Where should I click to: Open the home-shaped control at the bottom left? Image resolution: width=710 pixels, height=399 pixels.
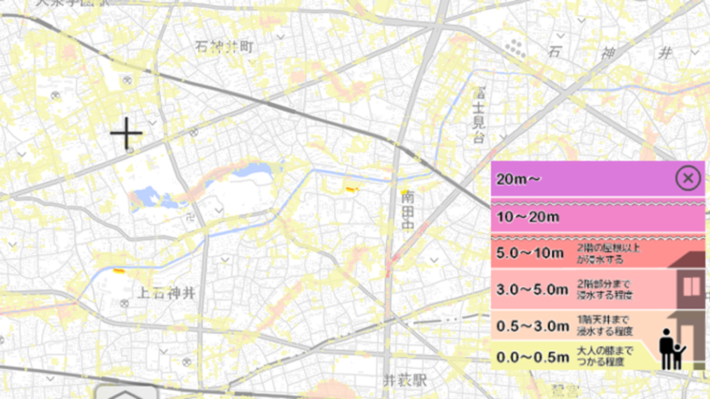[x=126, y=395]
